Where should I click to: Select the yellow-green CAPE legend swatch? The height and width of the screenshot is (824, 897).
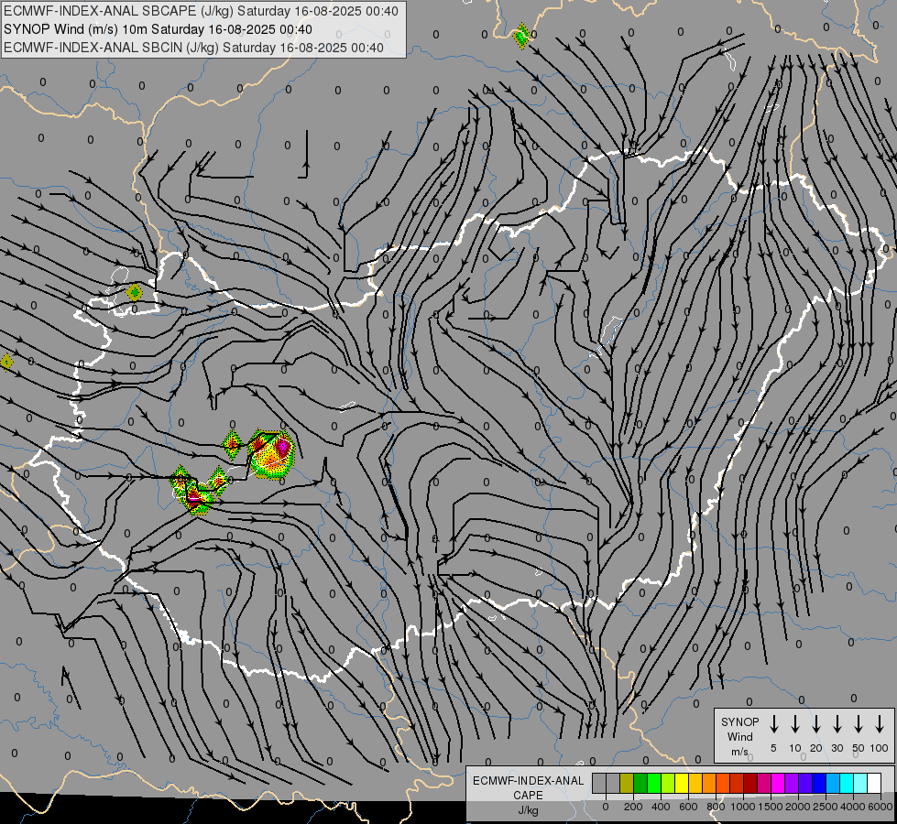pos(668,783)
